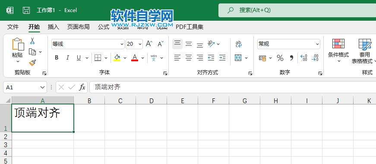
Task: Toggle Bold formatting
Action: pos(57,58)
